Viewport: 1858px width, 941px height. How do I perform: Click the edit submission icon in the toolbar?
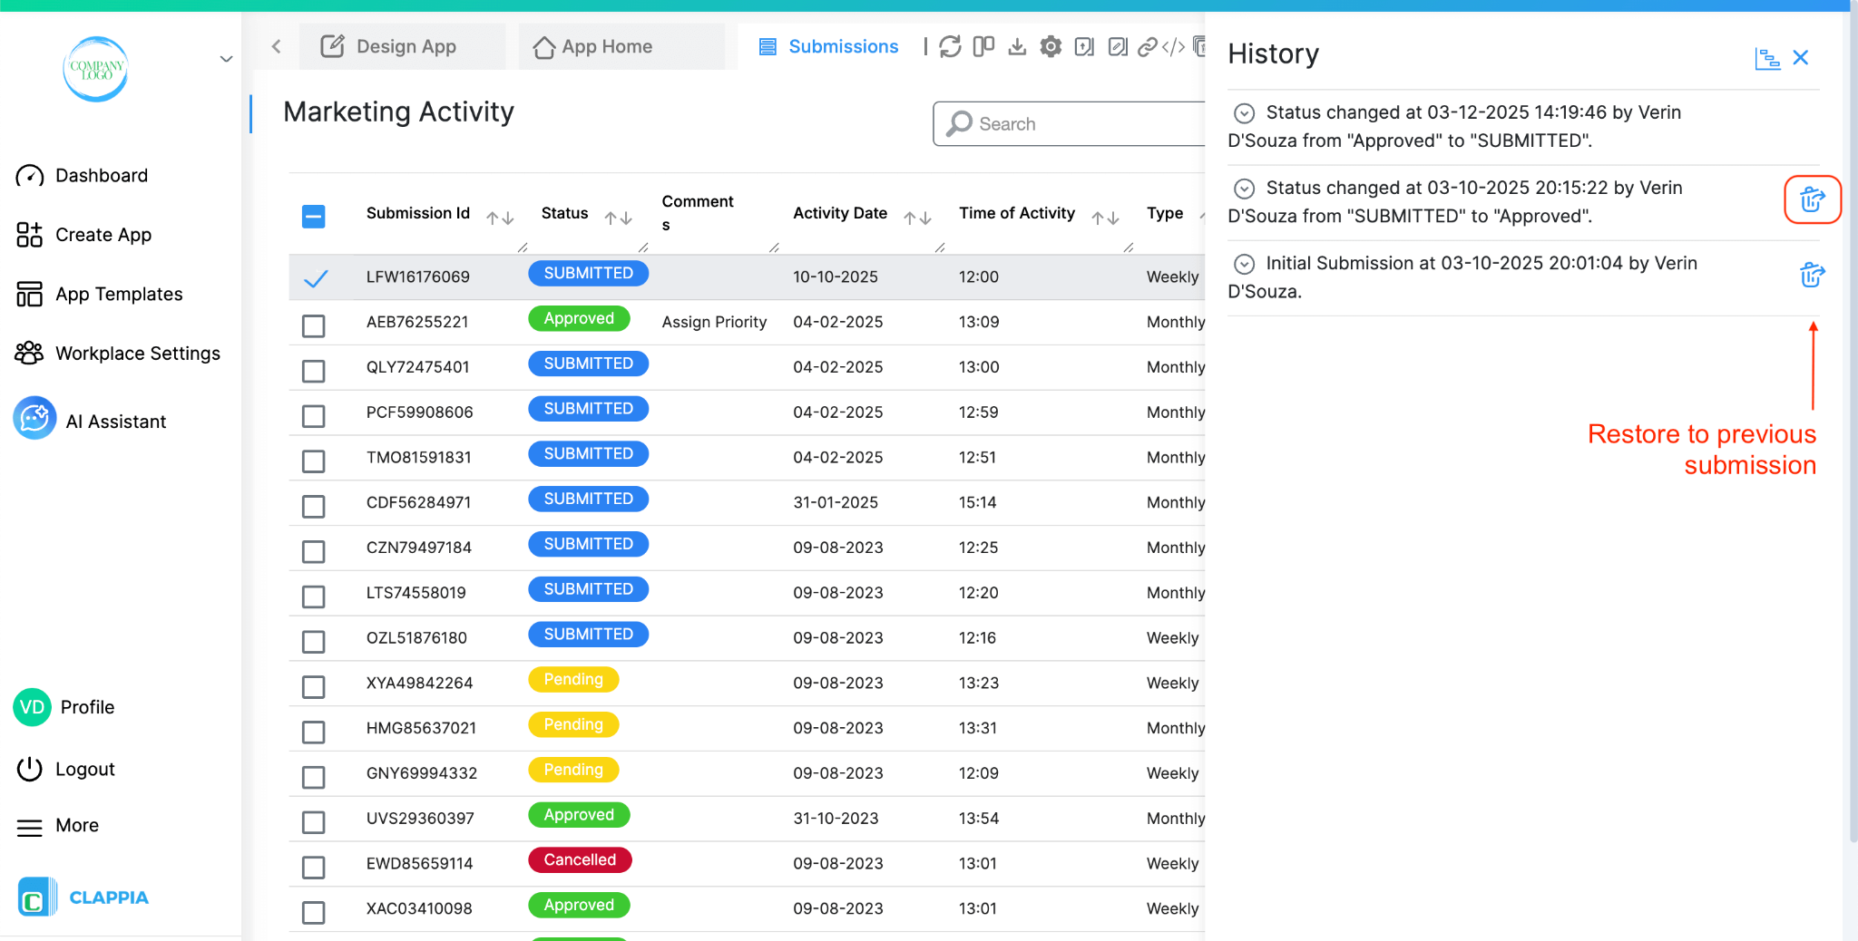tap(1118, 46)
